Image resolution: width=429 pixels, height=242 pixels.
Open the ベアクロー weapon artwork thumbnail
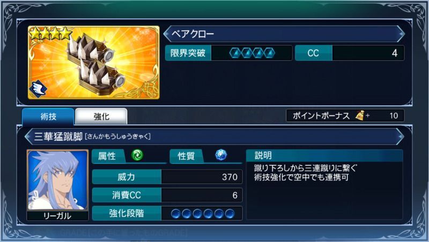[x=93, y=62]
